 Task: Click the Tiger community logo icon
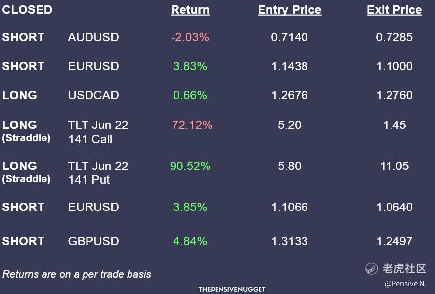372,269
